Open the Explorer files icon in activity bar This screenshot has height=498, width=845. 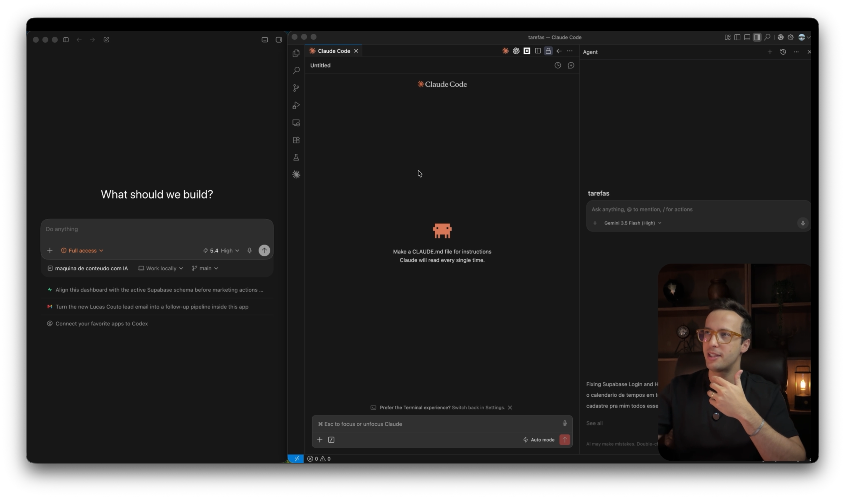296,53
